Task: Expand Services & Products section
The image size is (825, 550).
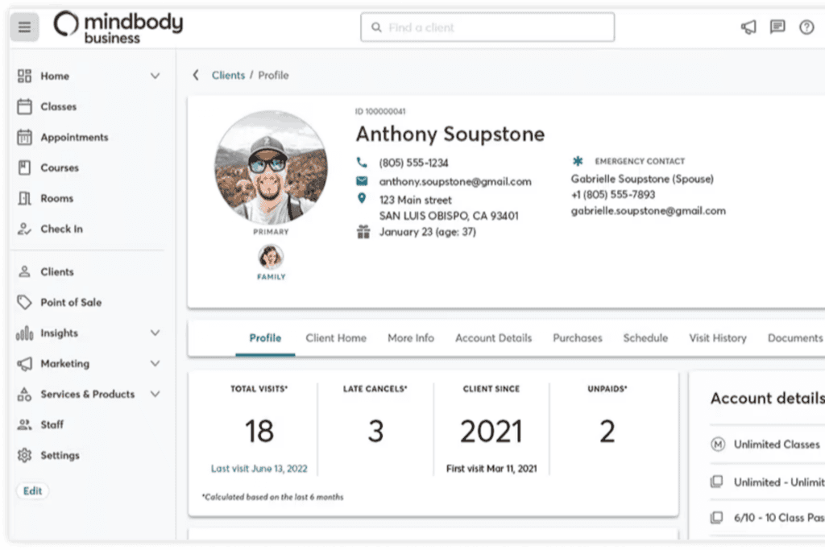Action: (x=155, y=394)
